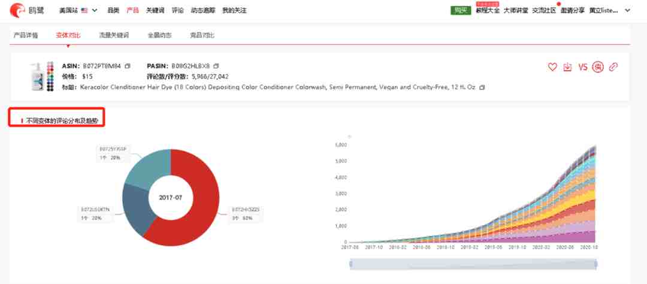
Task: Select the 竞品对比 tab
Action: [x=202, y=35]
